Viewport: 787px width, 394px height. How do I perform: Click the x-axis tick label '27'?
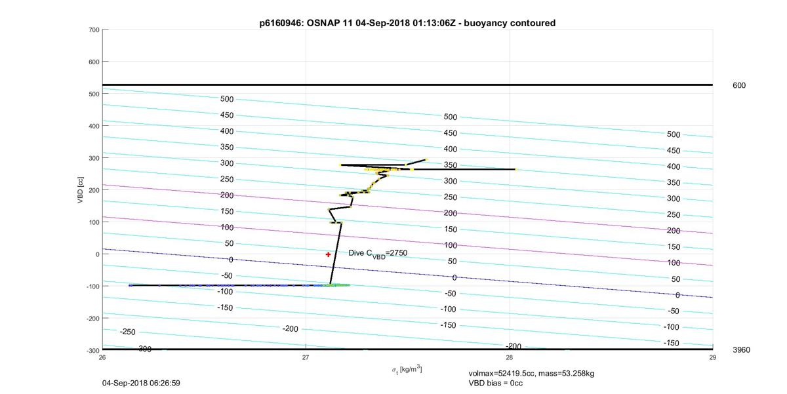coord(306,357)
